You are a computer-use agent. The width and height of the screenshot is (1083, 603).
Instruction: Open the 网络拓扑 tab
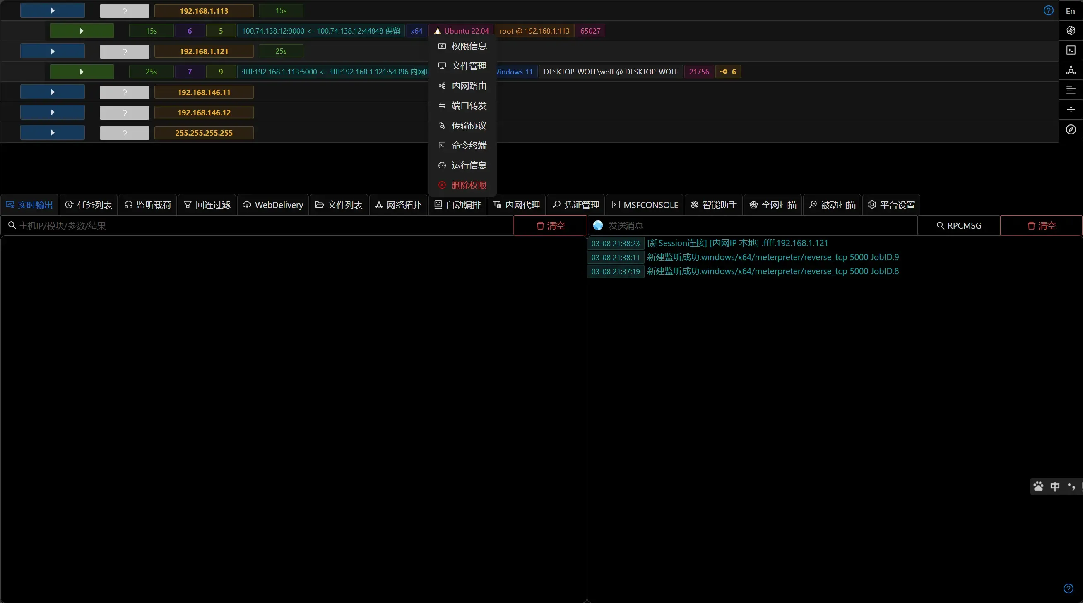click(x=398, y=205)
